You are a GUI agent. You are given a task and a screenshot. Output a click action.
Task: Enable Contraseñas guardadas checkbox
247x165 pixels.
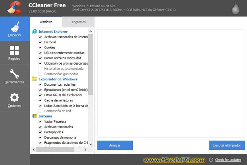pyautogui.click(x=40, y=74)
